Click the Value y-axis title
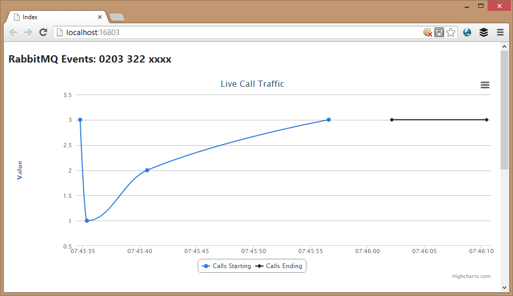The height and width of the screenshot is (296, 513). point(19,170)
